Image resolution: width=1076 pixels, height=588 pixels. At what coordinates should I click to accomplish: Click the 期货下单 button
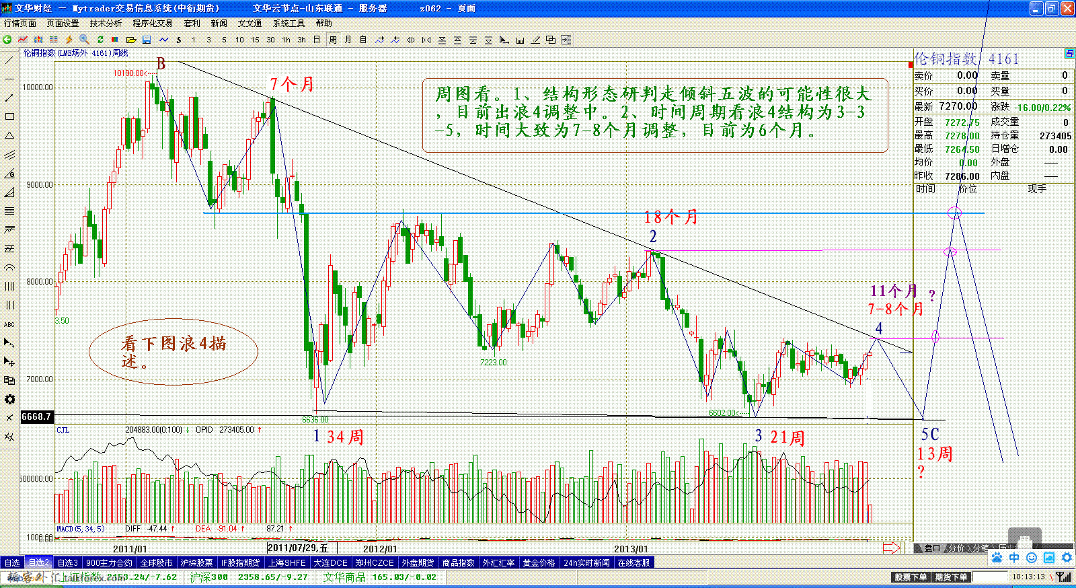(951, 577)
